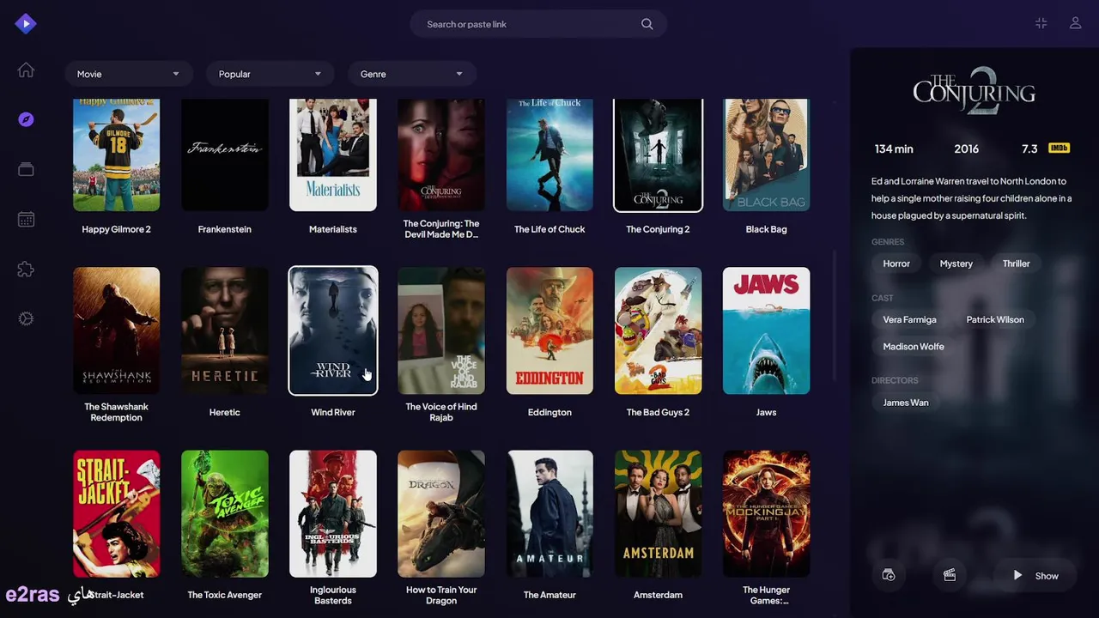Select the Inglourious Basterds poster
Screen dimensions: 1099x618
(333, 513)
